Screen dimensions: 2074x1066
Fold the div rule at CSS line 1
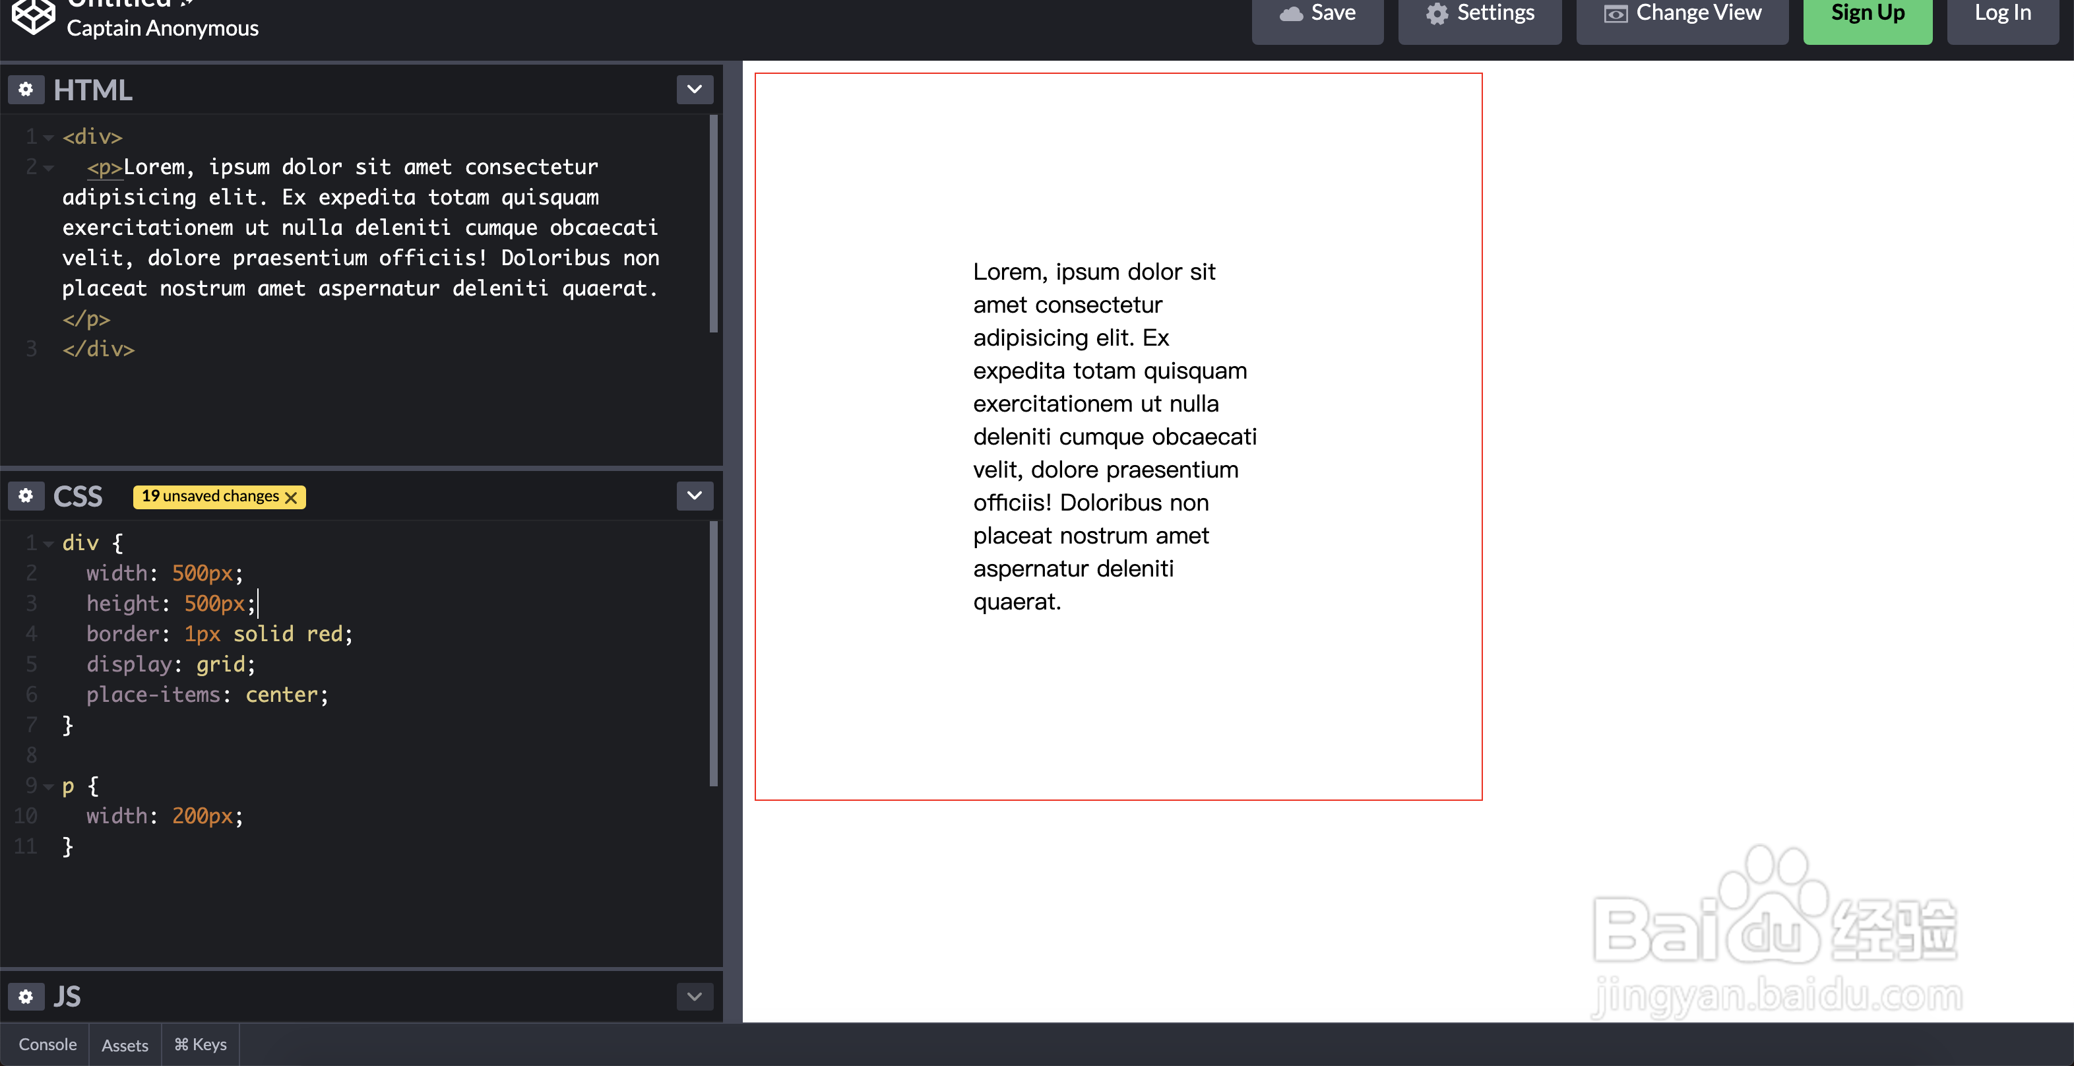48,544
